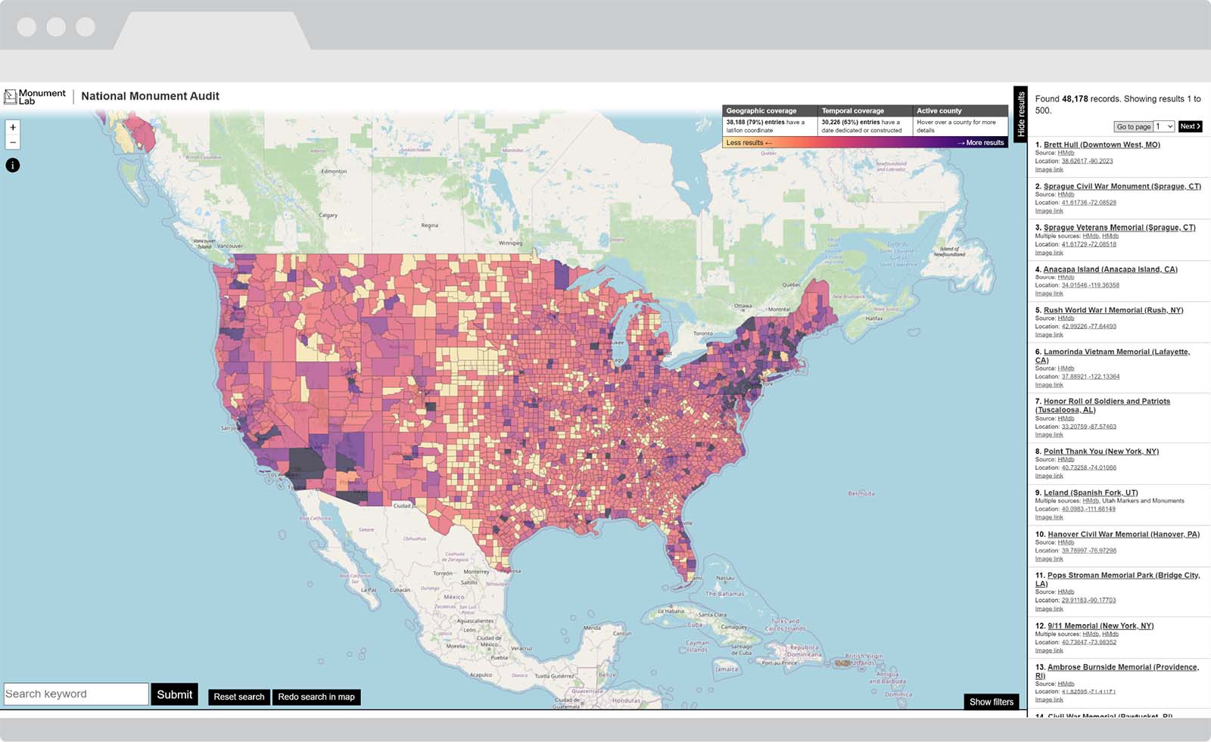Click Brett Hull location 38.62617,-90.2023
1211x742 pixels.
[1087, 161]
